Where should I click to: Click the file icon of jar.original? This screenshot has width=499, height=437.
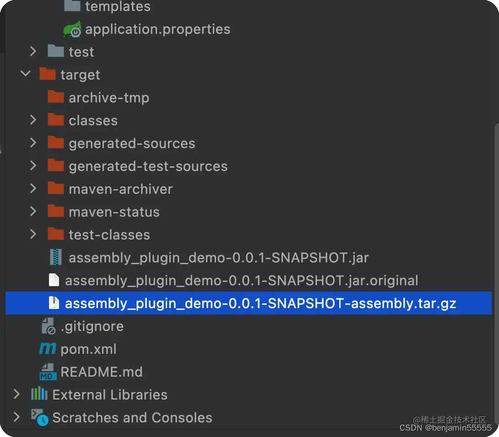coord(54,280)
